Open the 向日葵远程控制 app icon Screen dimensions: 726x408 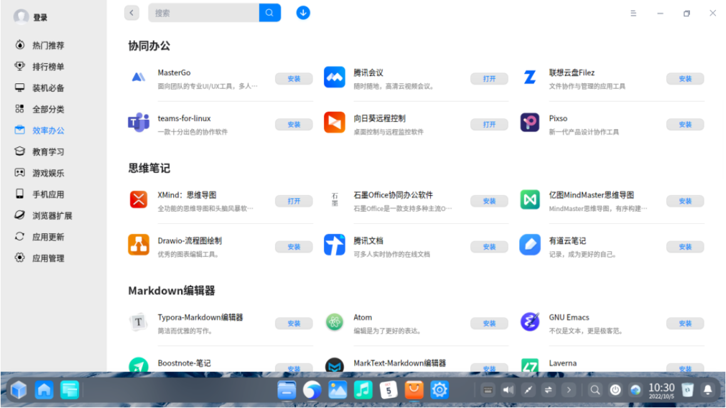pyautogui.click(x=334, y=123)
